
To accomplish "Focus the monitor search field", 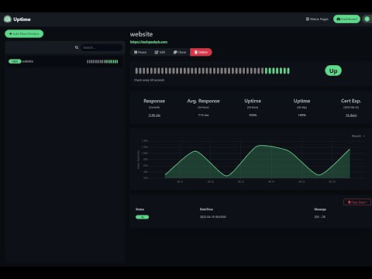I will [102, 47].
